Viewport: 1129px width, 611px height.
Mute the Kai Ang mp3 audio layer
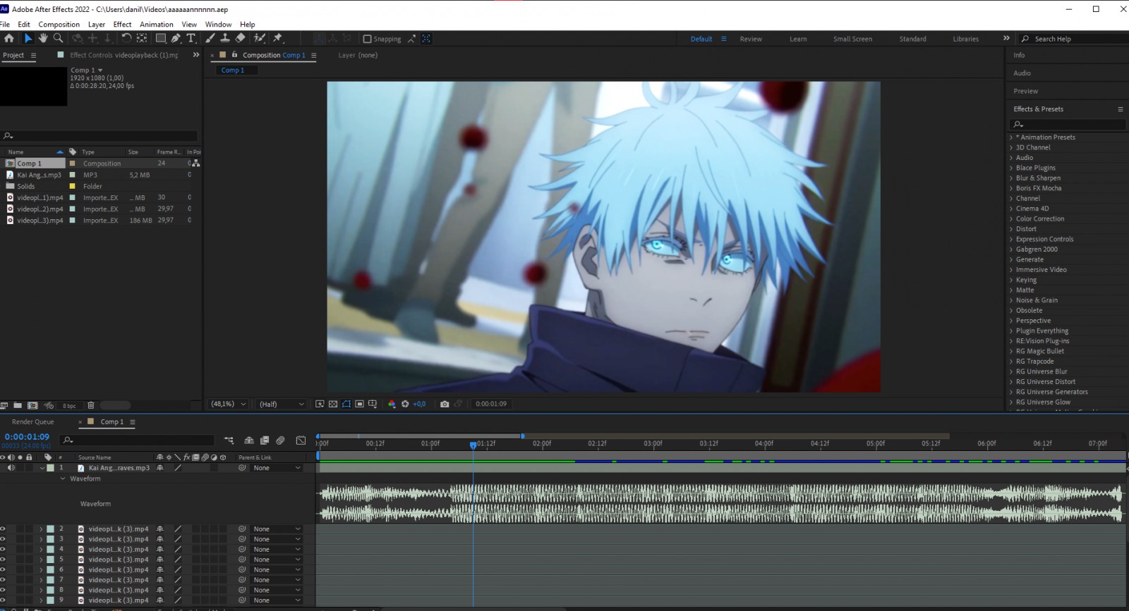[x=11, y=468]
